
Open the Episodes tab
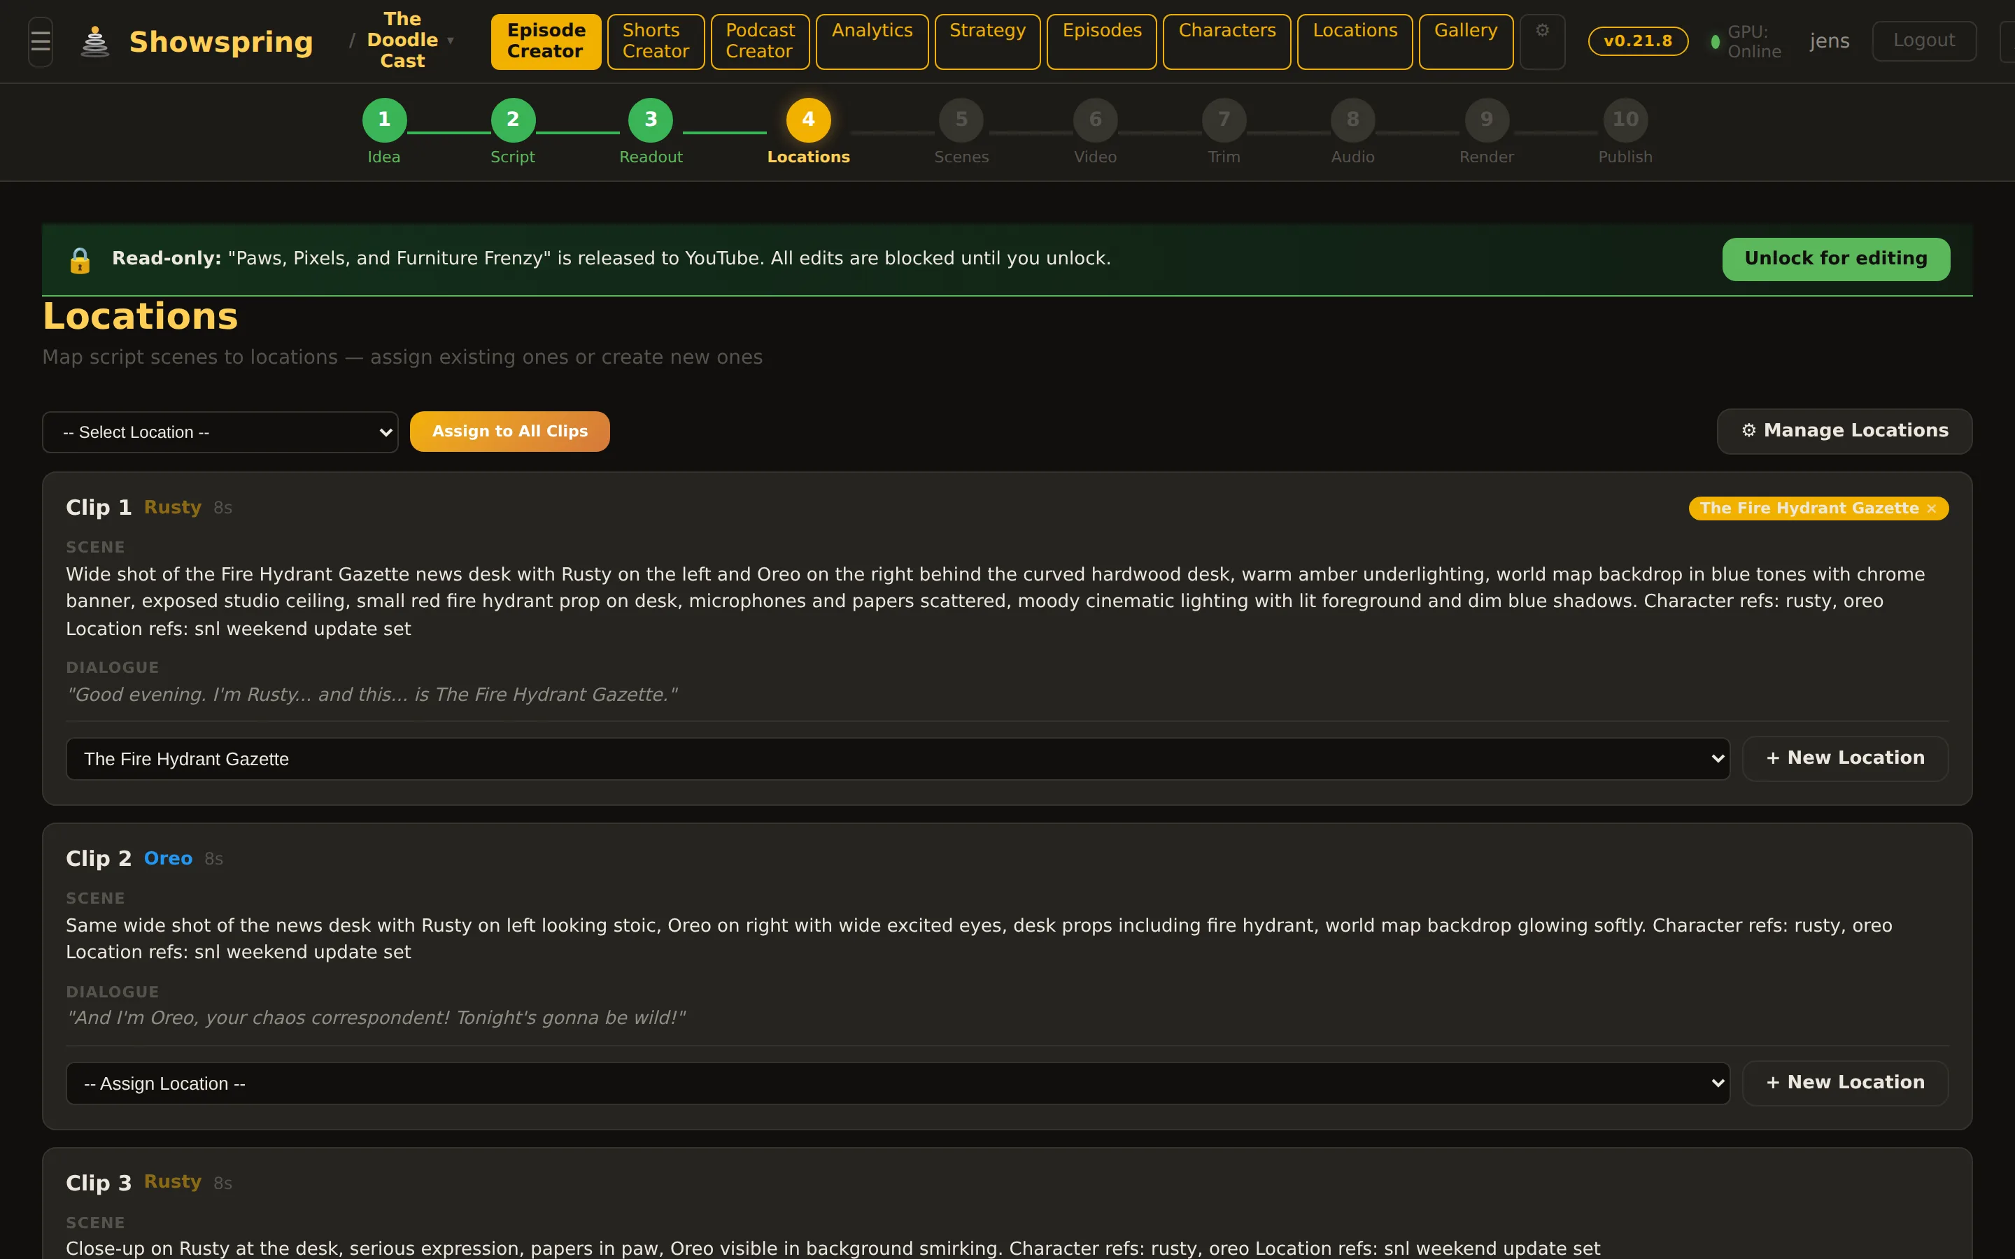click(x=1101, y=42)
